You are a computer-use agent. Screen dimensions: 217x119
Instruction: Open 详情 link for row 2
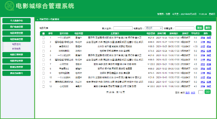click(203, 42)
